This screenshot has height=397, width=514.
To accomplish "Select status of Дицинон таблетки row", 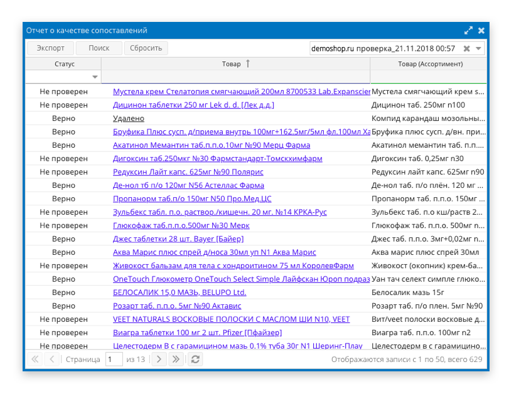I will pos(63,105).
